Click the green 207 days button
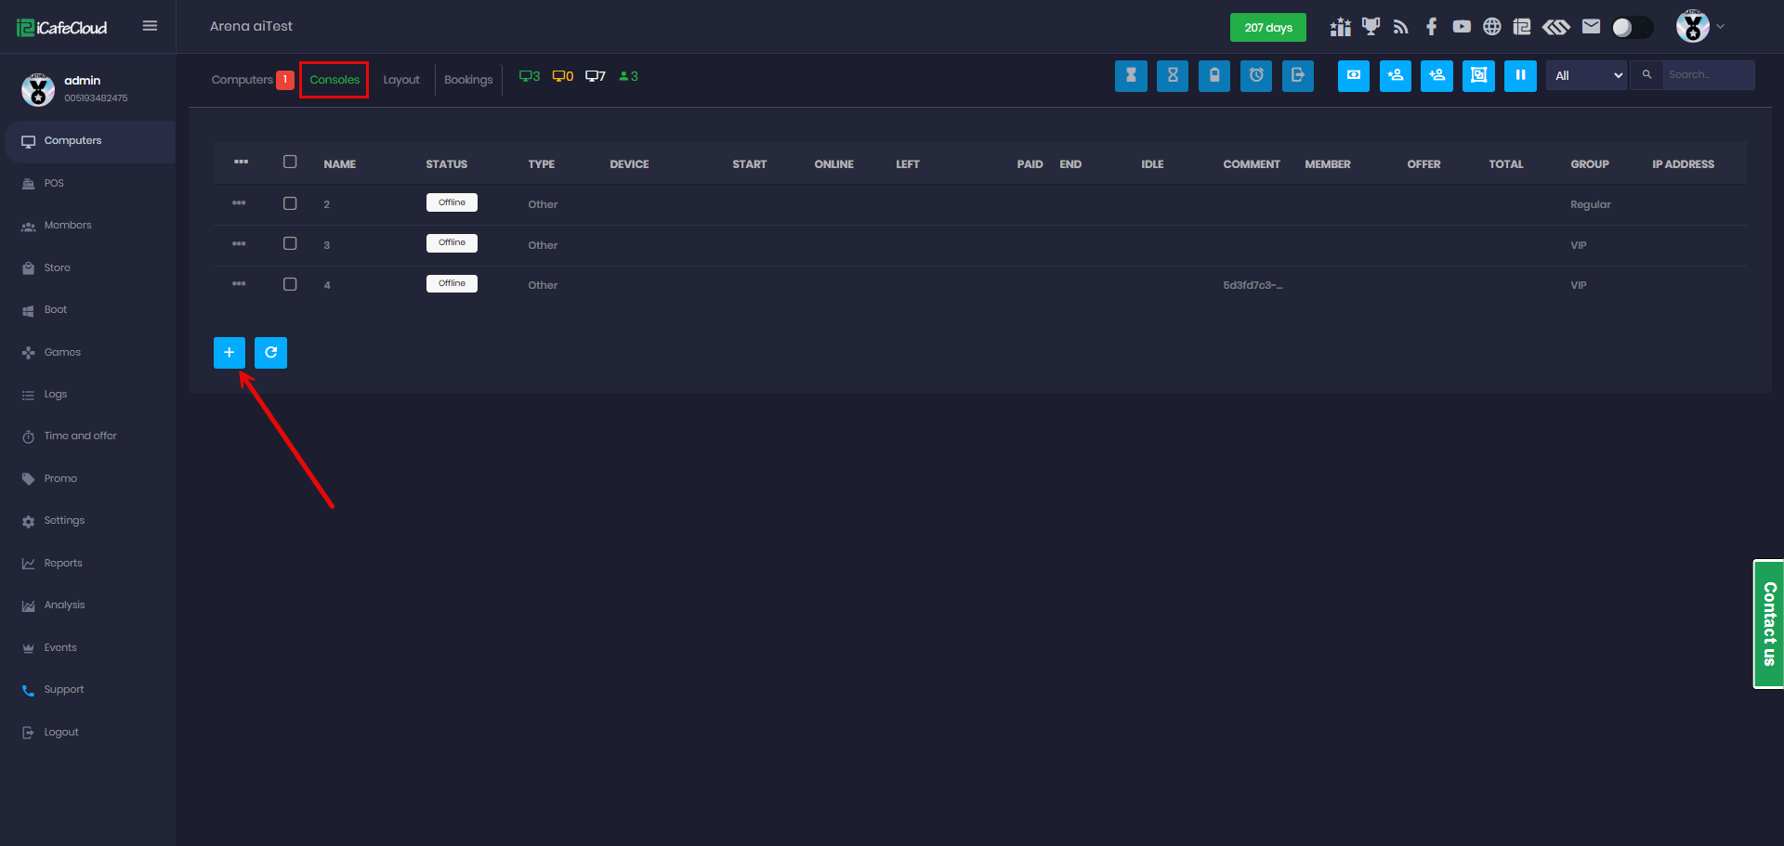The width and height of the screenshot is (1784, 846). pos(1267,28)
